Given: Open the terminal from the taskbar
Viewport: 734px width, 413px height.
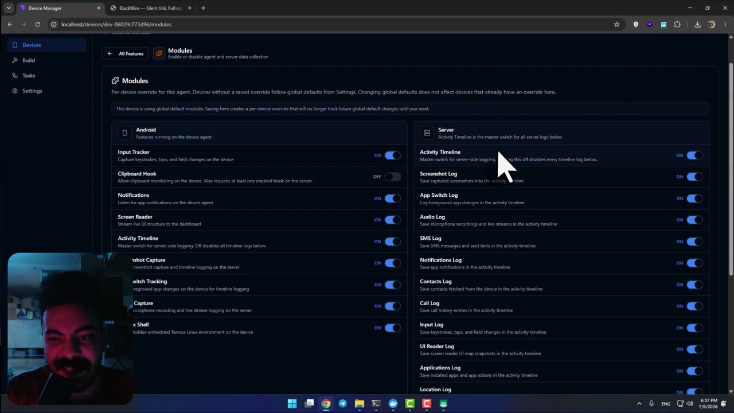Looking at the screenshot, I should (376, 403).
